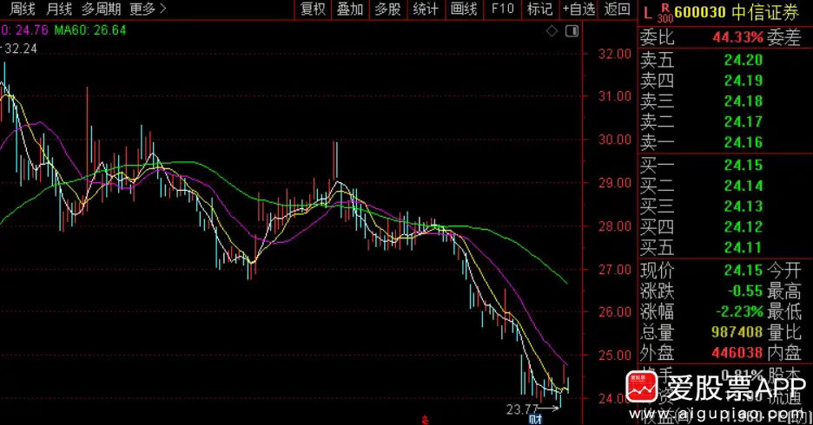Open F10 company info
Screen dimensions: 813x425
(502, 9)
